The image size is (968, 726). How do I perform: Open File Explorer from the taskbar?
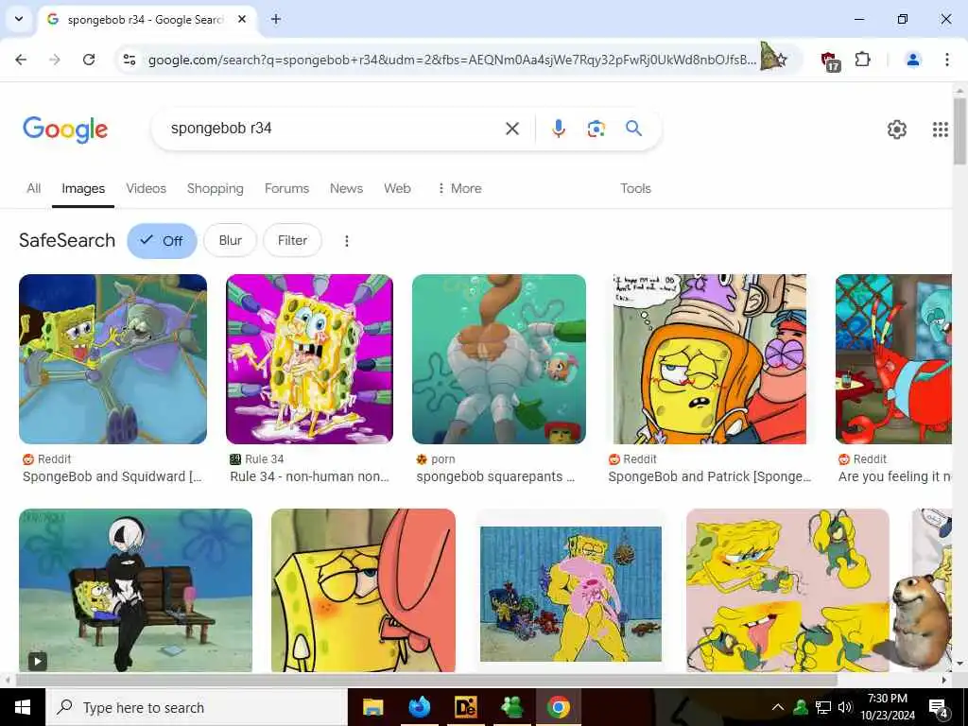[372, 707]
